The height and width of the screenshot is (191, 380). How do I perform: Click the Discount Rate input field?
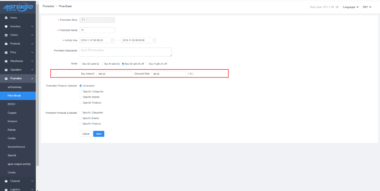click(x=169, y=74)
